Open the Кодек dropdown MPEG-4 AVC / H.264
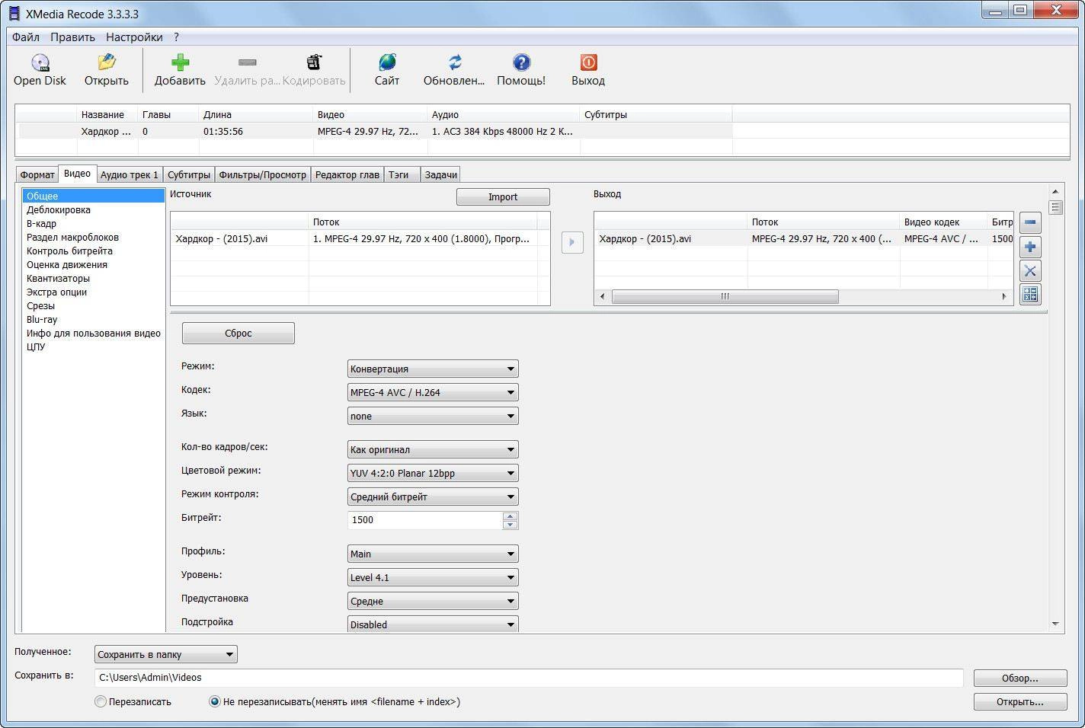The image size is (1085, 728). click(x=433, y=392)
